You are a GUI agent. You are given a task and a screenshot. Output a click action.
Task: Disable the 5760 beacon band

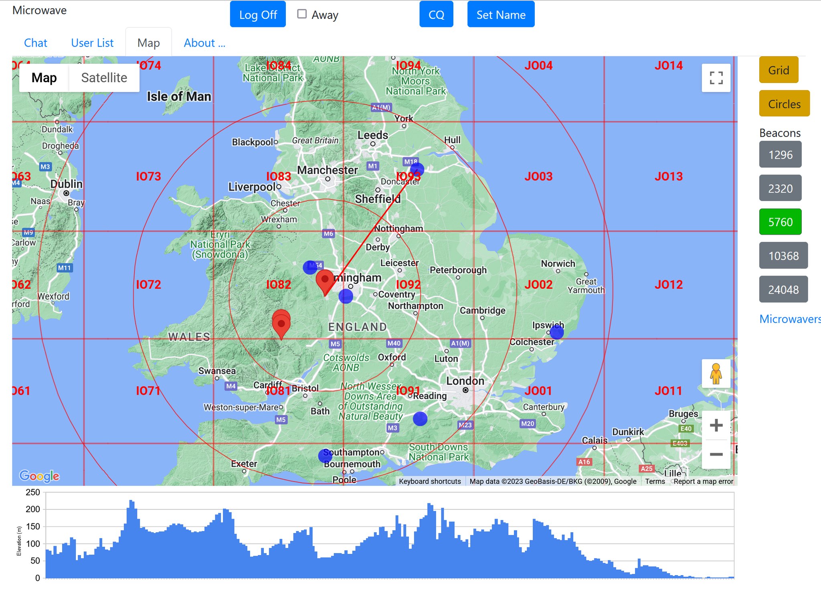point(780,222)
